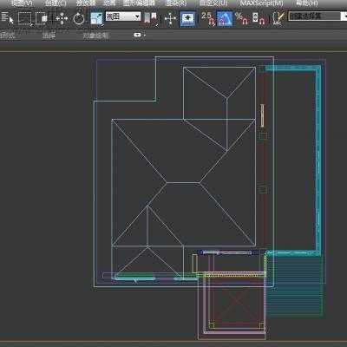Toggle the Window/Crossing selection mode
The height and width of the screenshot is (347, 347).
click(x=41, y=18)
